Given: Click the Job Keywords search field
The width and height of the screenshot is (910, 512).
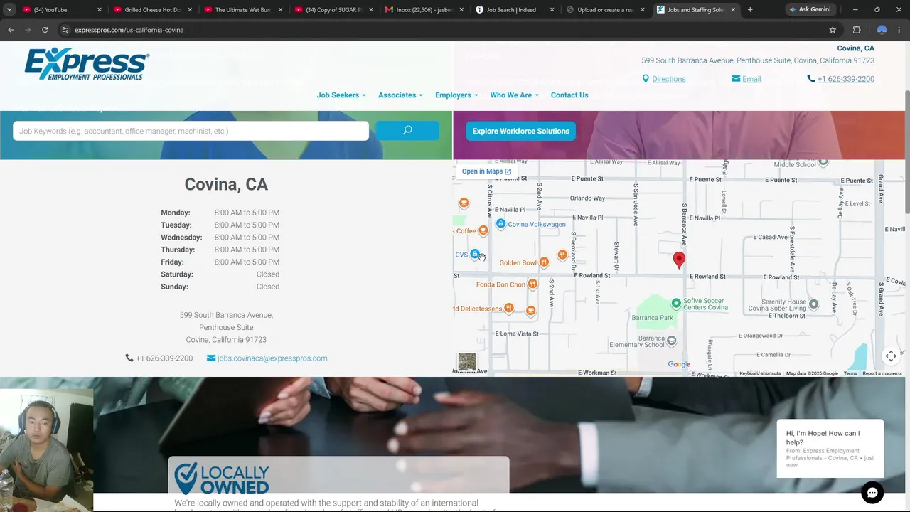Looking at the screenshot, I should click(191, 131).
